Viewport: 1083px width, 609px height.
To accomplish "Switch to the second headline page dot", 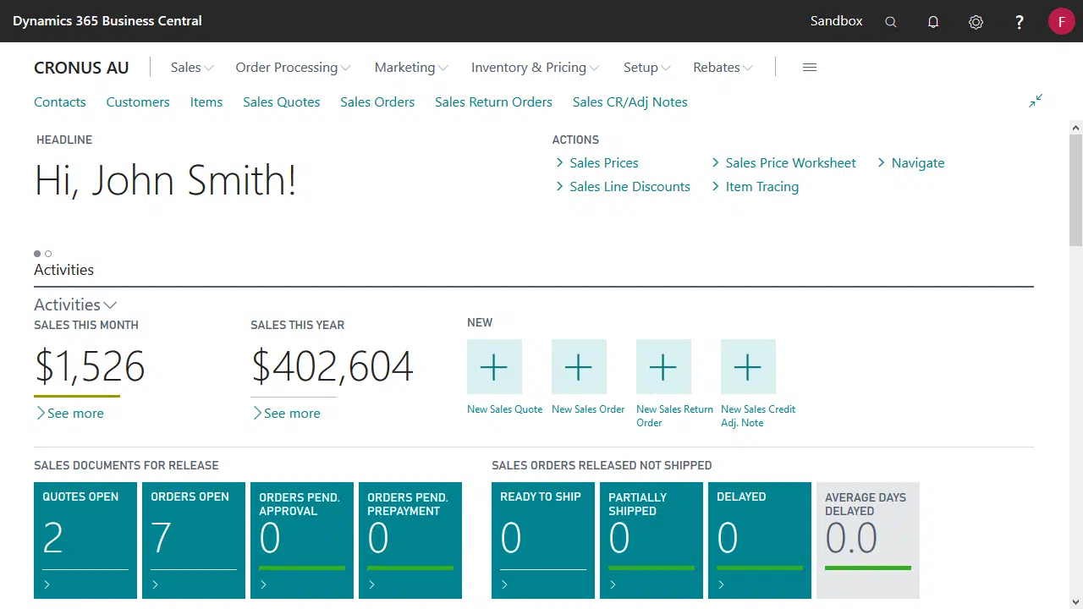I will [x=48, y=254].
